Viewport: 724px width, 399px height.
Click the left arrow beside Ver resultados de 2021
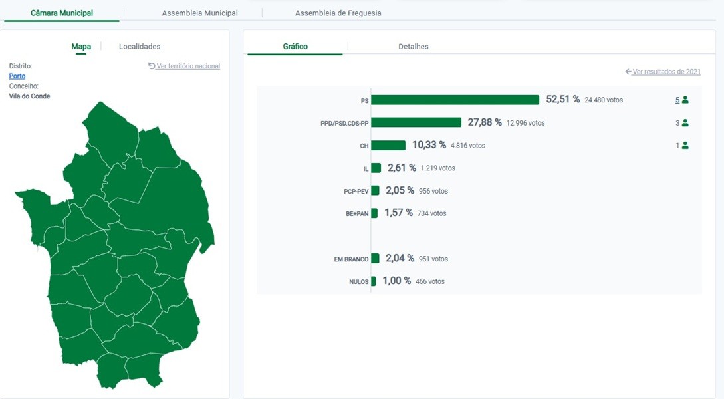coord(628,72)
